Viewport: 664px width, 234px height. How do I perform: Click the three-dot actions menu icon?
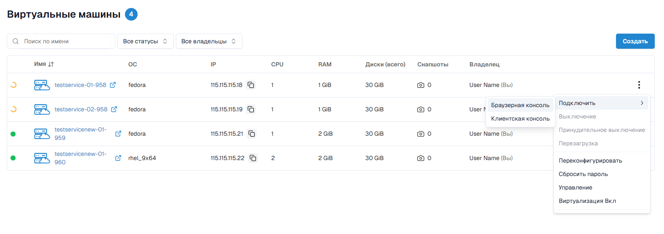click(x=639, y=85)
